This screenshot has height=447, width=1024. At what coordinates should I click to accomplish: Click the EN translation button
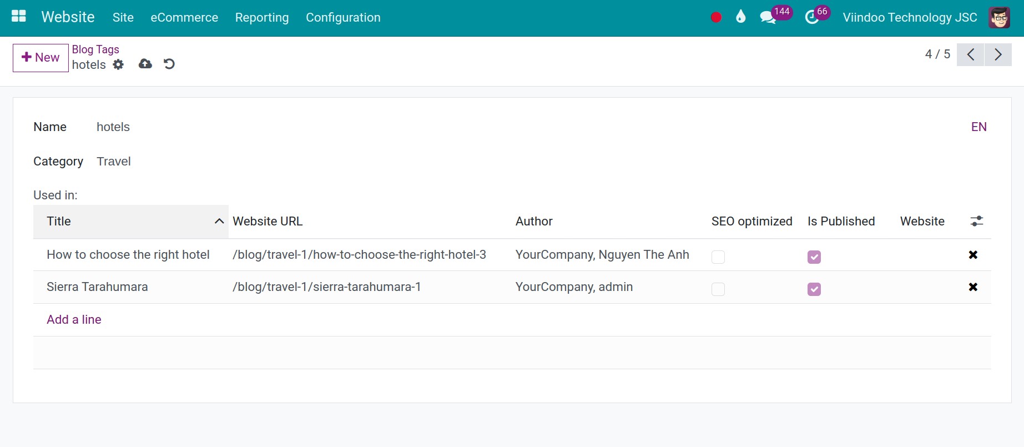(x=979, y=127)
